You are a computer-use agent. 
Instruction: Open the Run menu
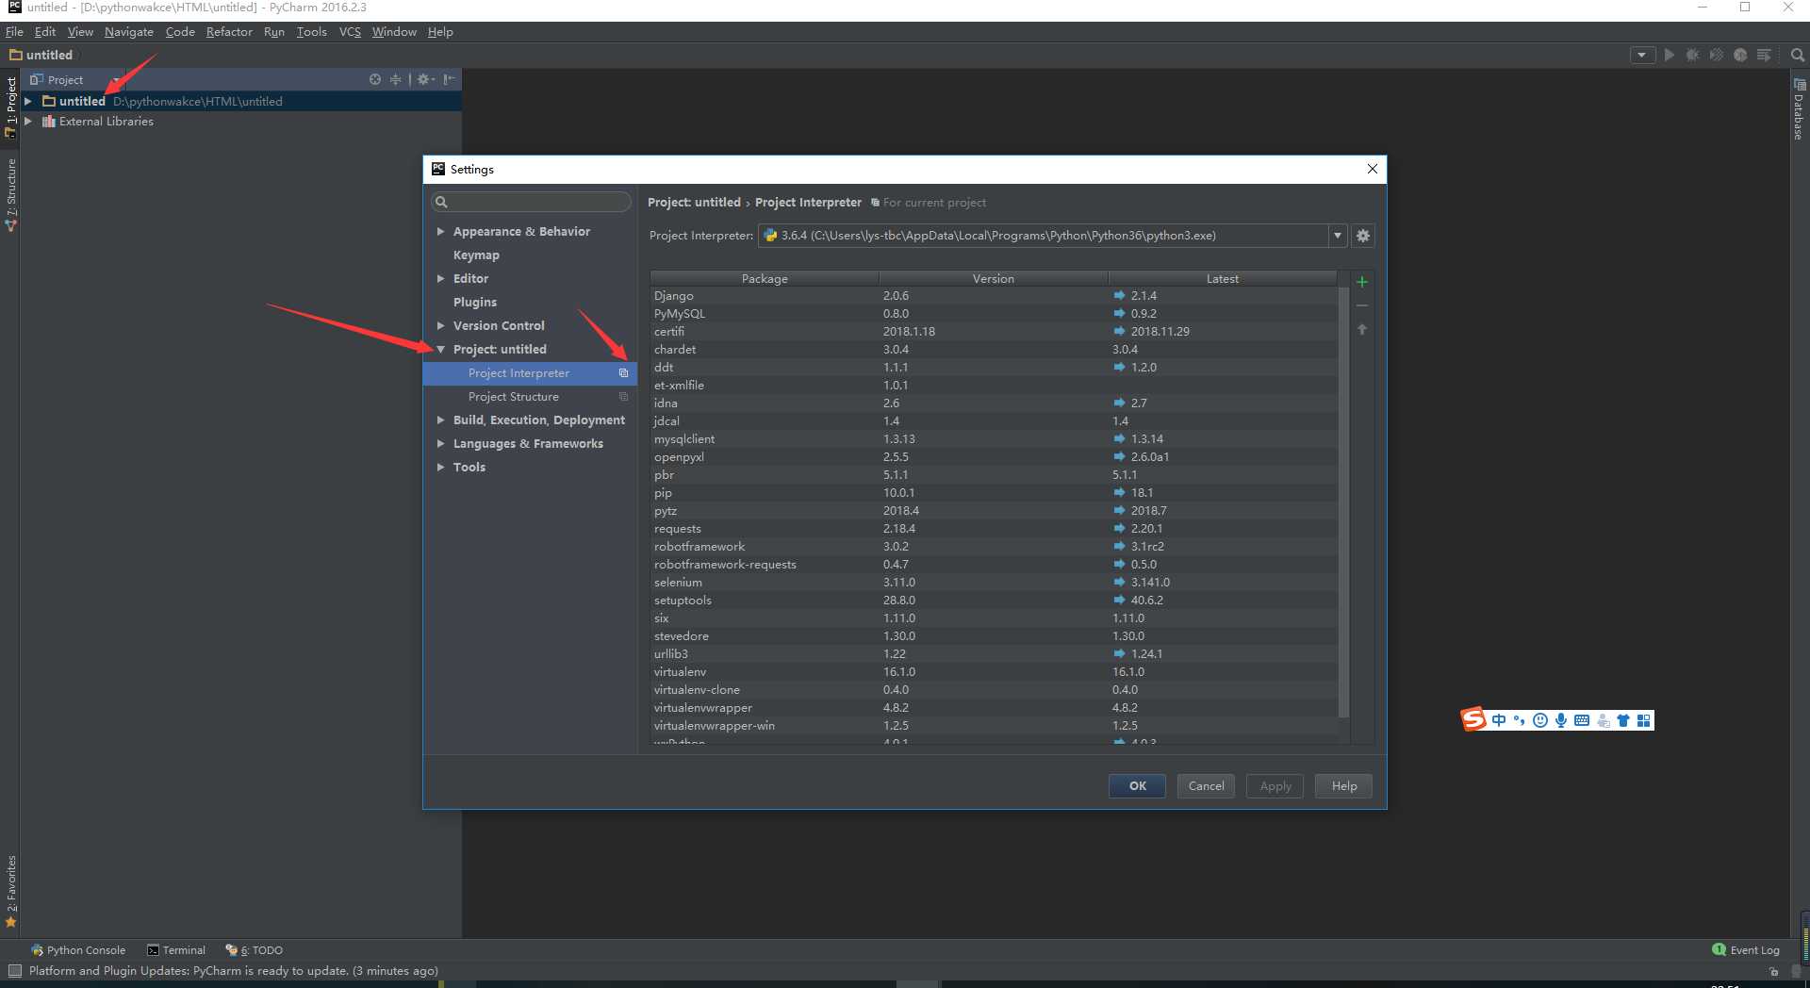tap(273, 31)
